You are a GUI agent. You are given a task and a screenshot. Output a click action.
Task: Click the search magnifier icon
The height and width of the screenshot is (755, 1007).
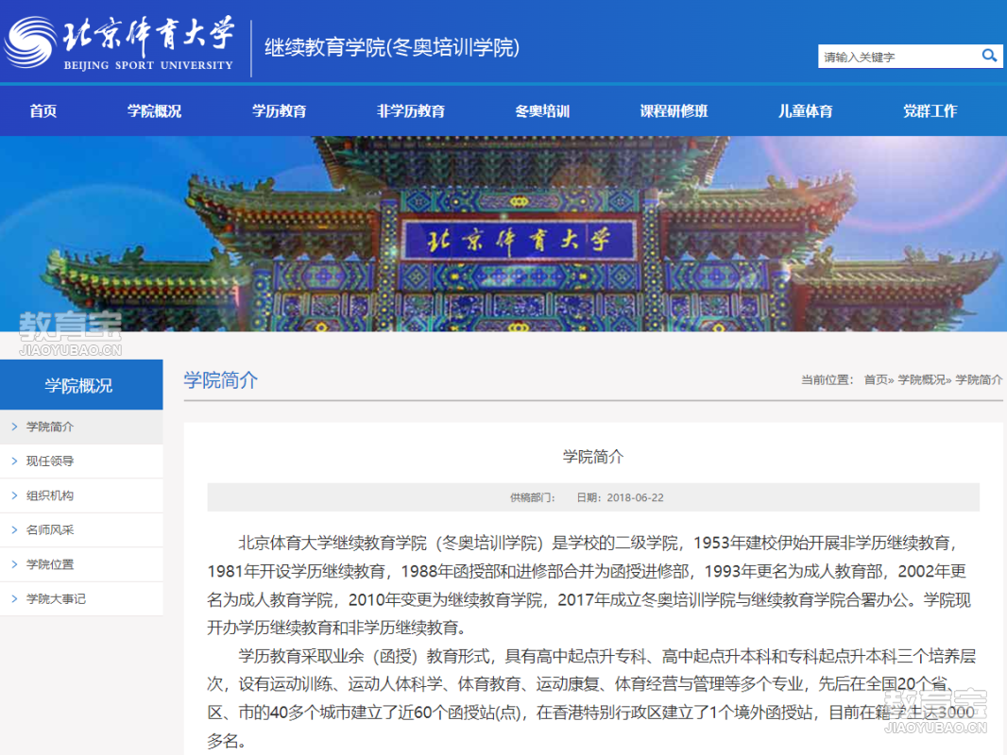(989, 56)
